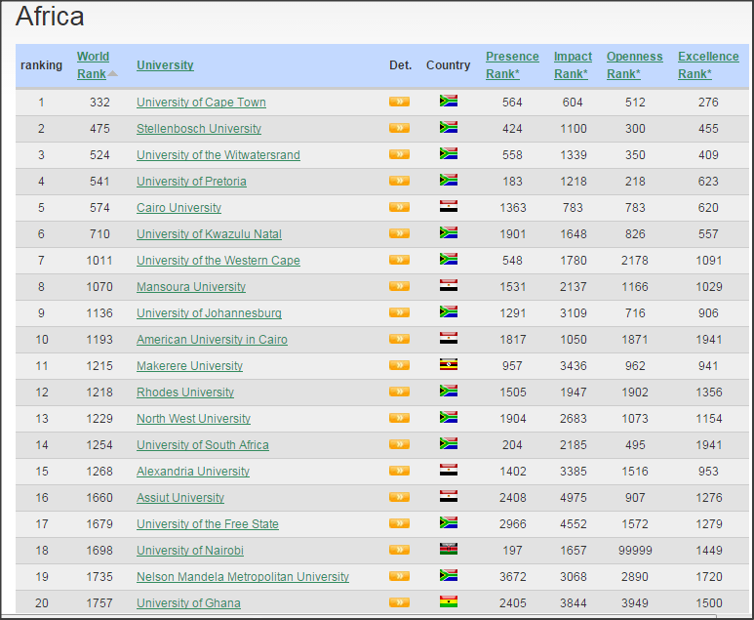754x620 pixels.
Task: Open Stellenbosch University link
Action: click(x=199, y=129)
